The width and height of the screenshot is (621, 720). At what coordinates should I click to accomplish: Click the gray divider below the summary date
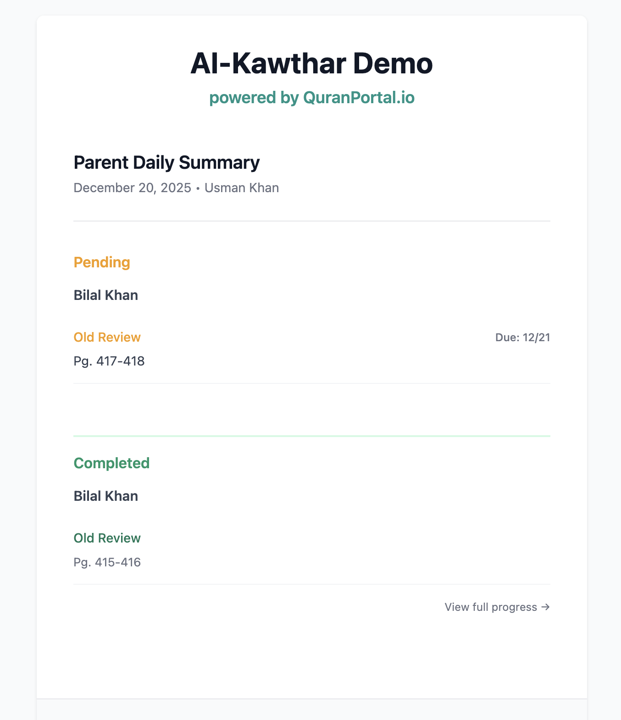pyautogui.click(x=312, y=221)
